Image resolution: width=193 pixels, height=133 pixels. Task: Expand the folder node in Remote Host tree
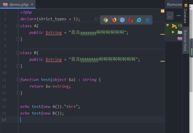coord(173,32)
